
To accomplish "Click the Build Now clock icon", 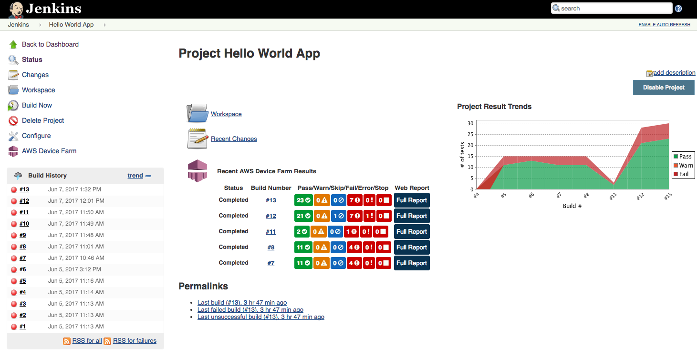I will [x=13, y=105].
